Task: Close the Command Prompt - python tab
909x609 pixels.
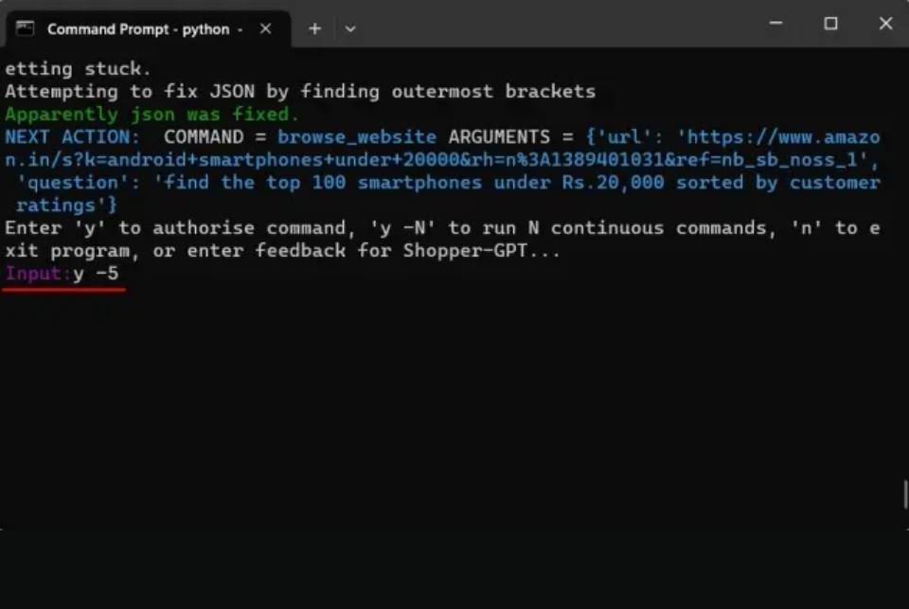Action: coord(265,28)
